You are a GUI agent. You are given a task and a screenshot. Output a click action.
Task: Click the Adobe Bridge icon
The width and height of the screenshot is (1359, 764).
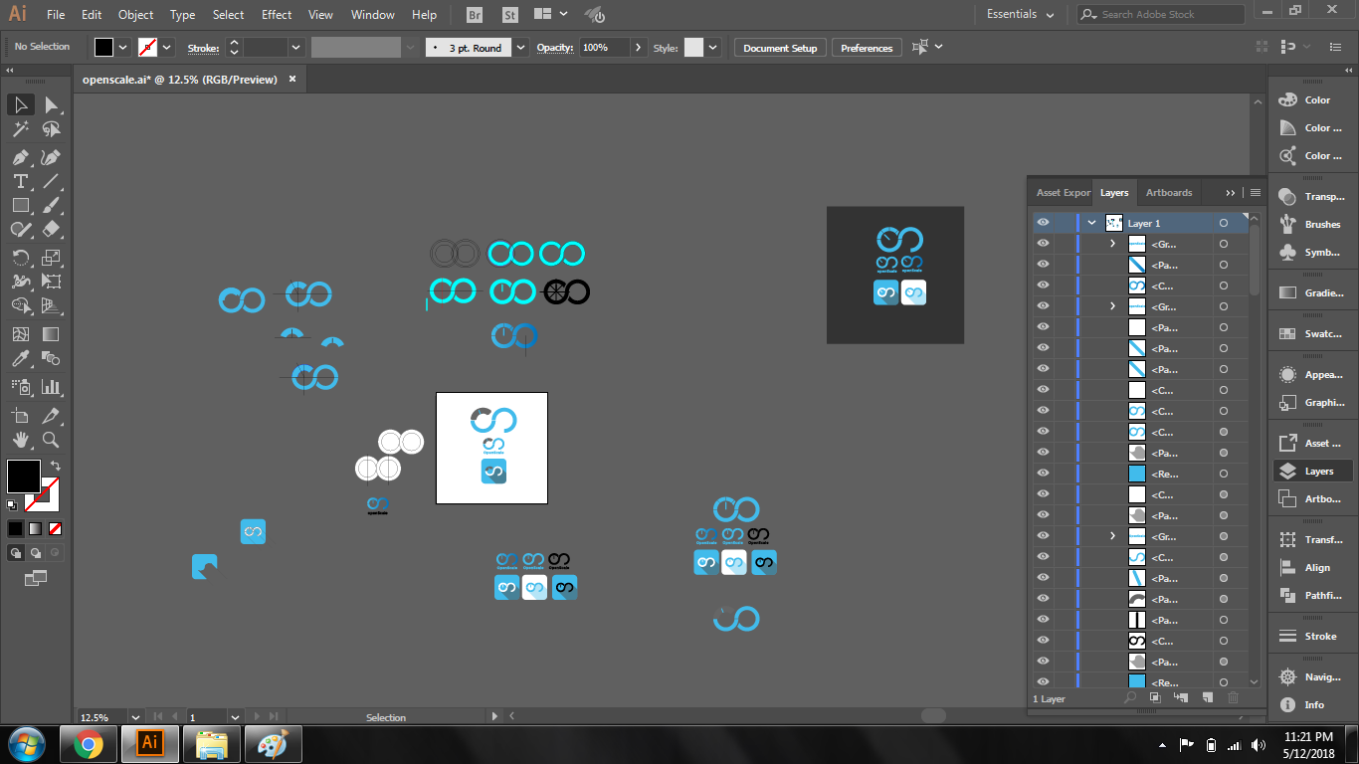[x=476, y=15]
